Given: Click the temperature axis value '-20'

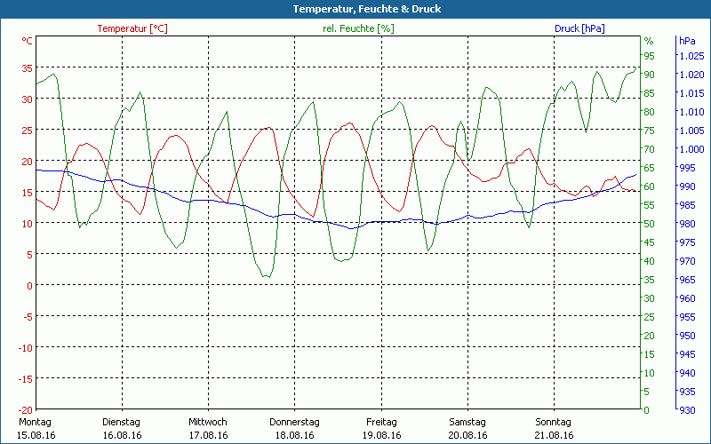Looking at the screenshot, I should tap(26, 410).
